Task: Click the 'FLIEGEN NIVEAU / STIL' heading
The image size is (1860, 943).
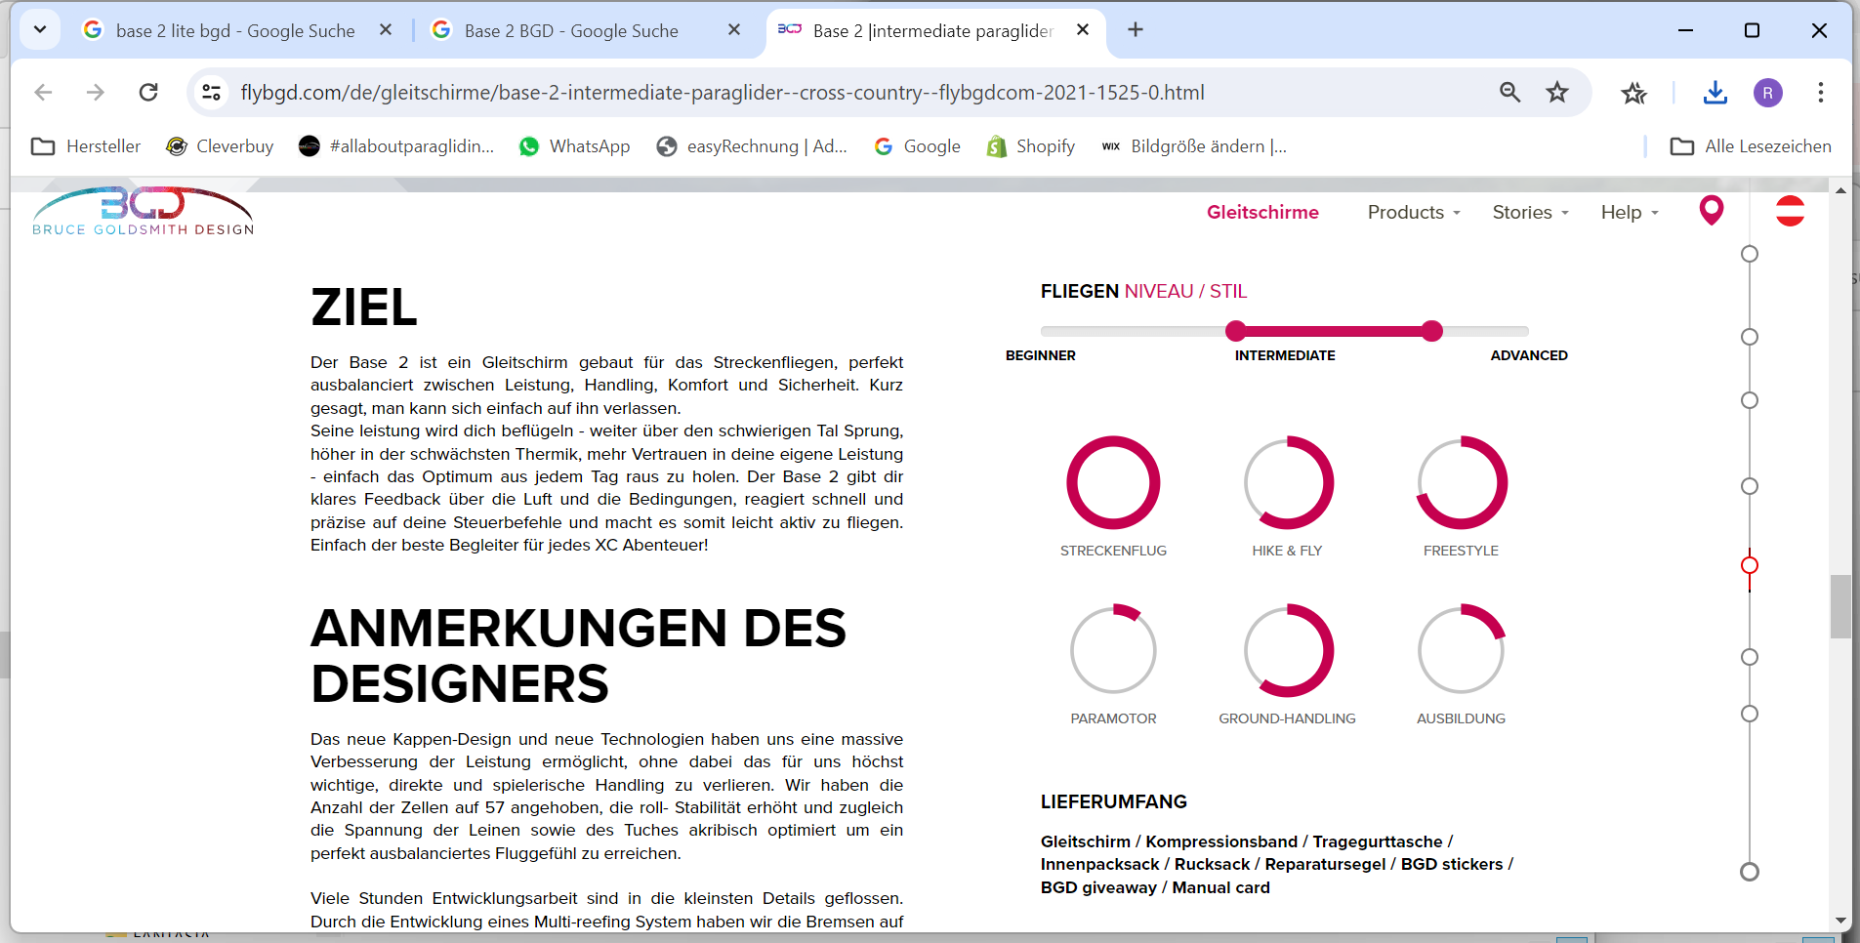Action: coord(1144,291)
